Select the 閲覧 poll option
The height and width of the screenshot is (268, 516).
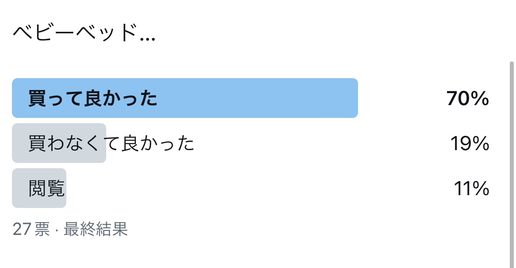point(46,189)
